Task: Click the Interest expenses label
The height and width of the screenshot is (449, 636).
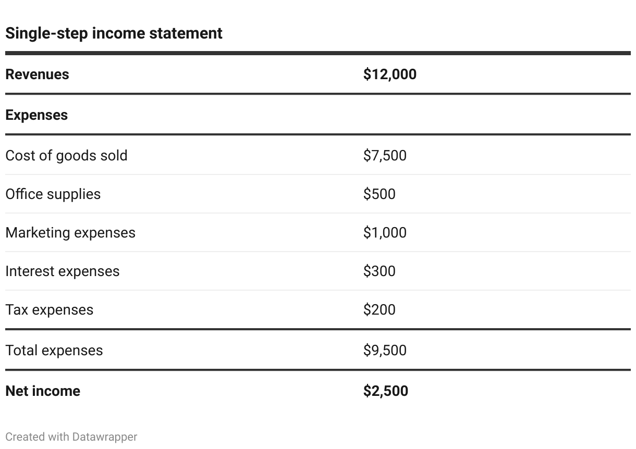Action: click(x=62, y=271)
